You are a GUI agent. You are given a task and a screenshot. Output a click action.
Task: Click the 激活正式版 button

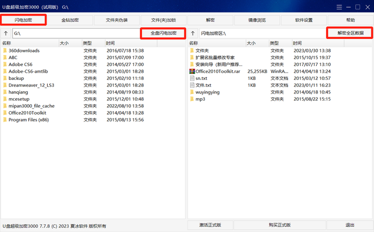point(210,225)
